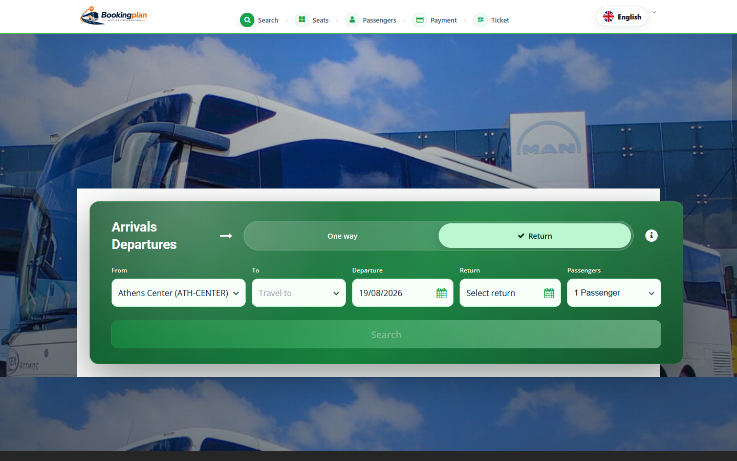This screenshot has width=737, height=461.
Task: Click the Payment step card icon
Action: point(420,20)
